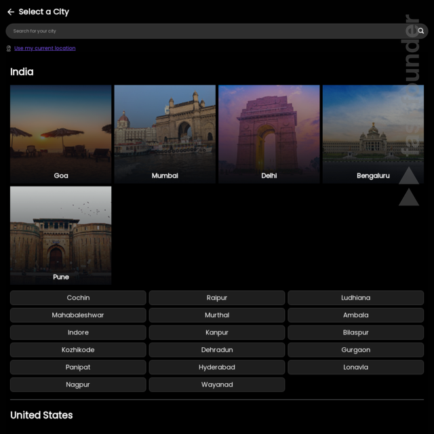
Task: Select the Gurgaon city button
Action: [x=355, y=350]
